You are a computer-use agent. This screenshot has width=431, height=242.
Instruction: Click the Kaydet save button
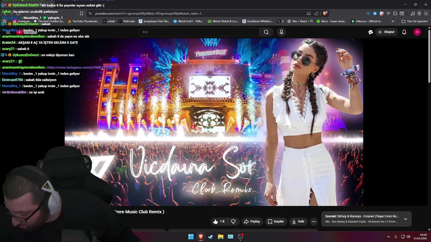tap(275, 221)
